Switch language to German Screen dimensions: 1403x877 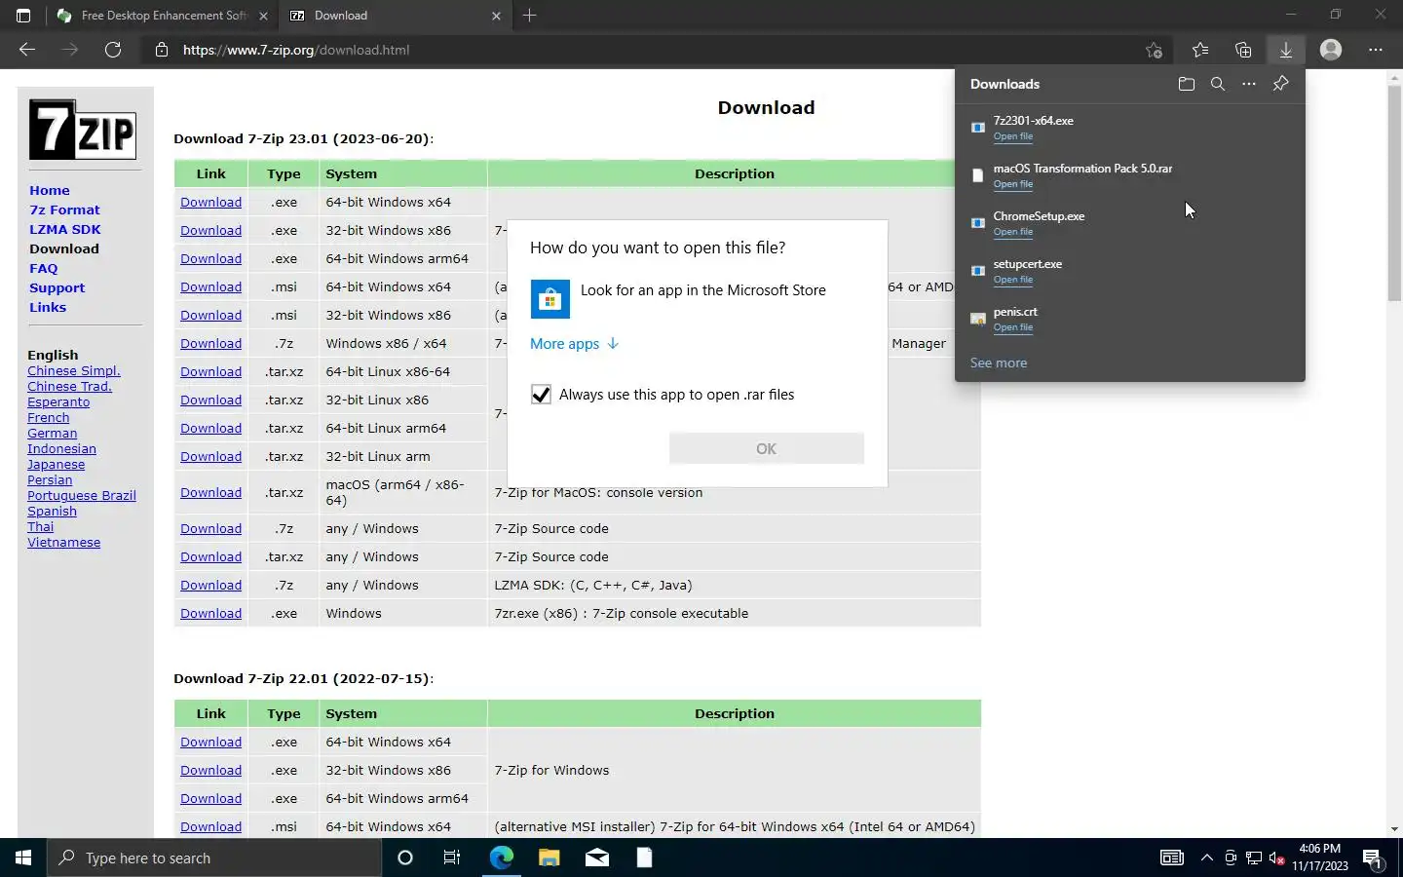point(53,433)
